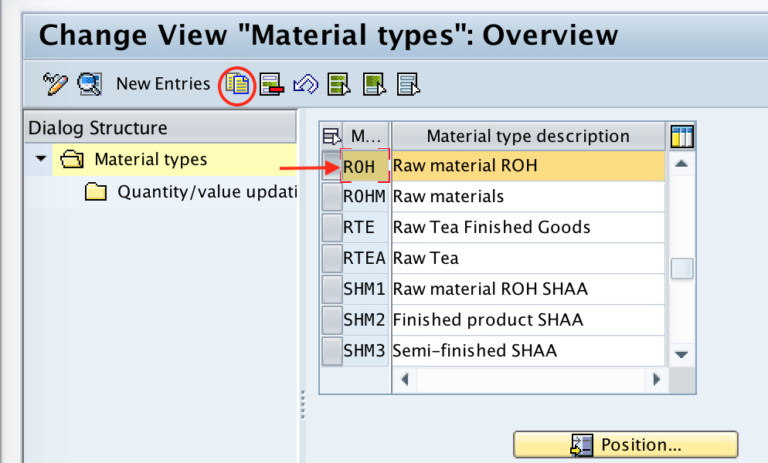Click the SHM1 material type cell
The image size is (768, 463).
click(x=365, y=289)
